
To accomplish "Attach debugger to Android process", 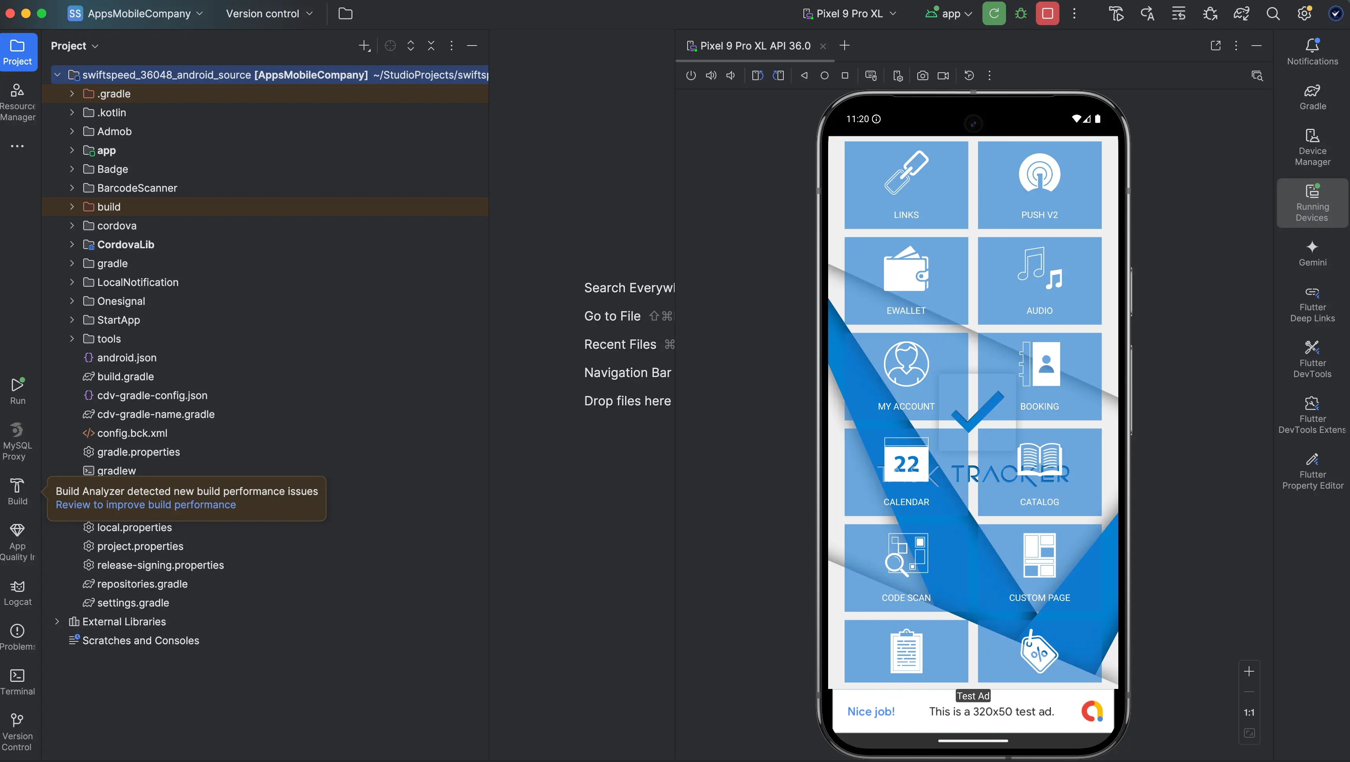I will click(1211, 14).
